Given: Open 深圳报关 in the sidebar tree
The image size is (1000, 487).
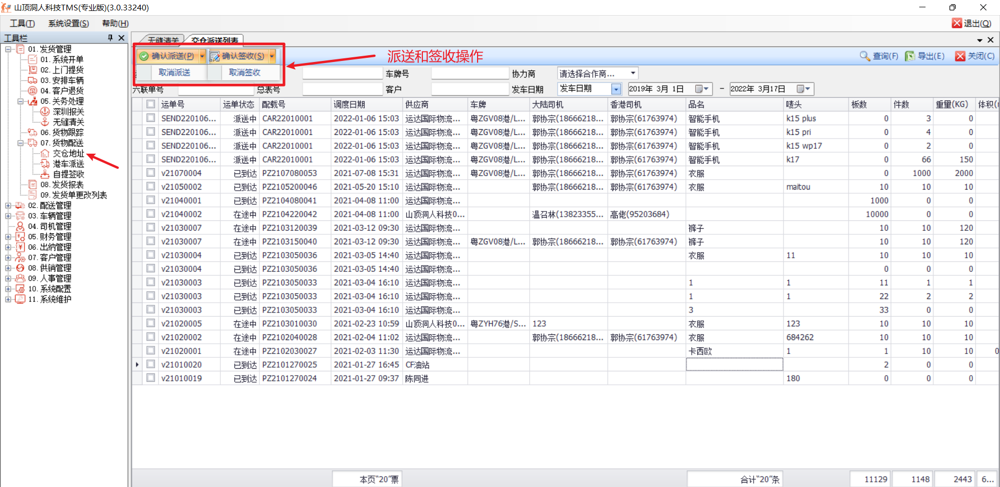Looking at the screenshot, I should coord(68,111).
